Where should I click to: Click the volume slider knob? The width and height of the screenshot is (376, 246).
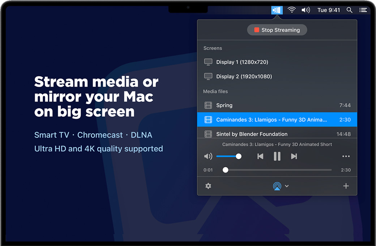point(239,156)
